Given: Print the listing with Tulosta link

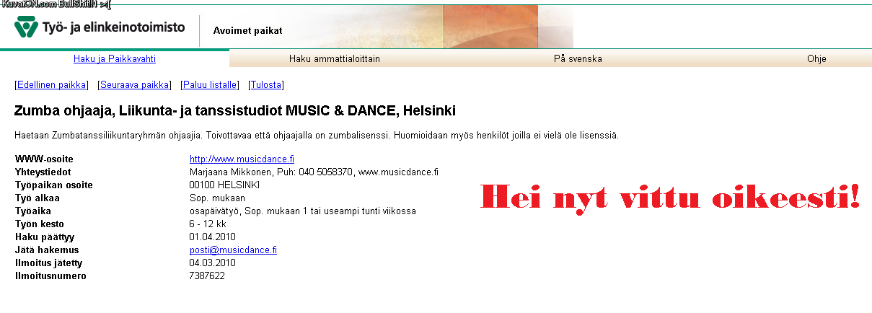Looking at the screenshot, I should pyautogui.click(x=266, y=85).
